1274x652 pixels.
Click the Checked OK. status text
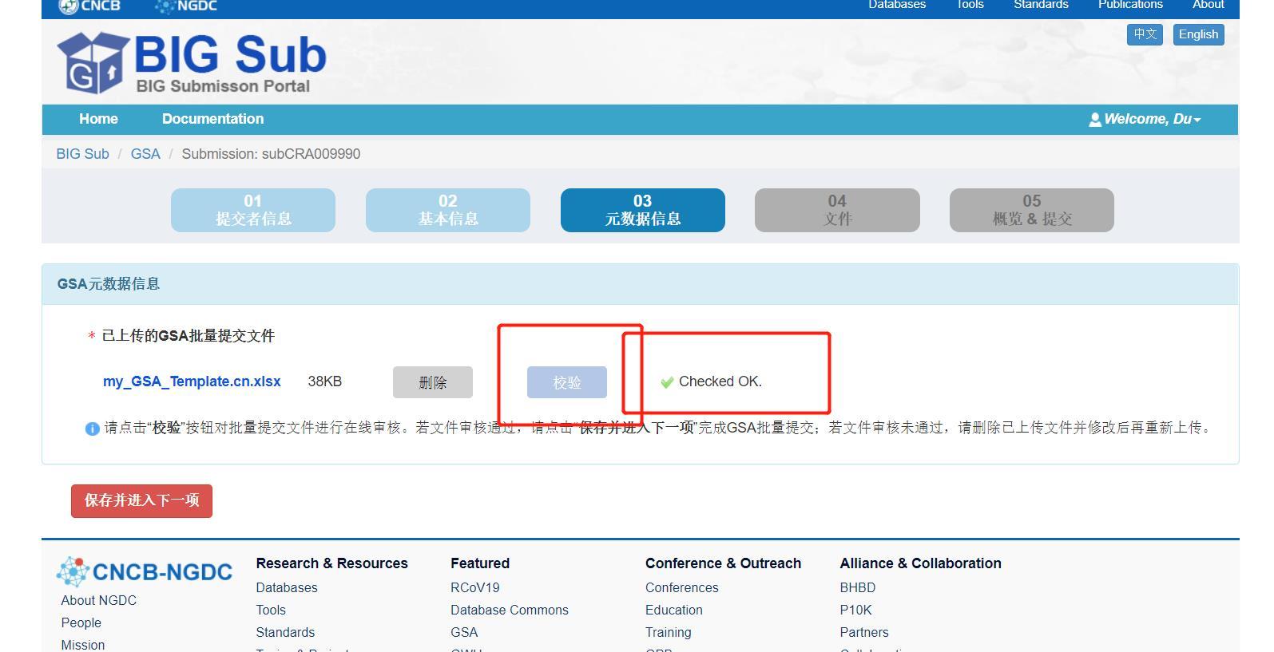point(720,381)
